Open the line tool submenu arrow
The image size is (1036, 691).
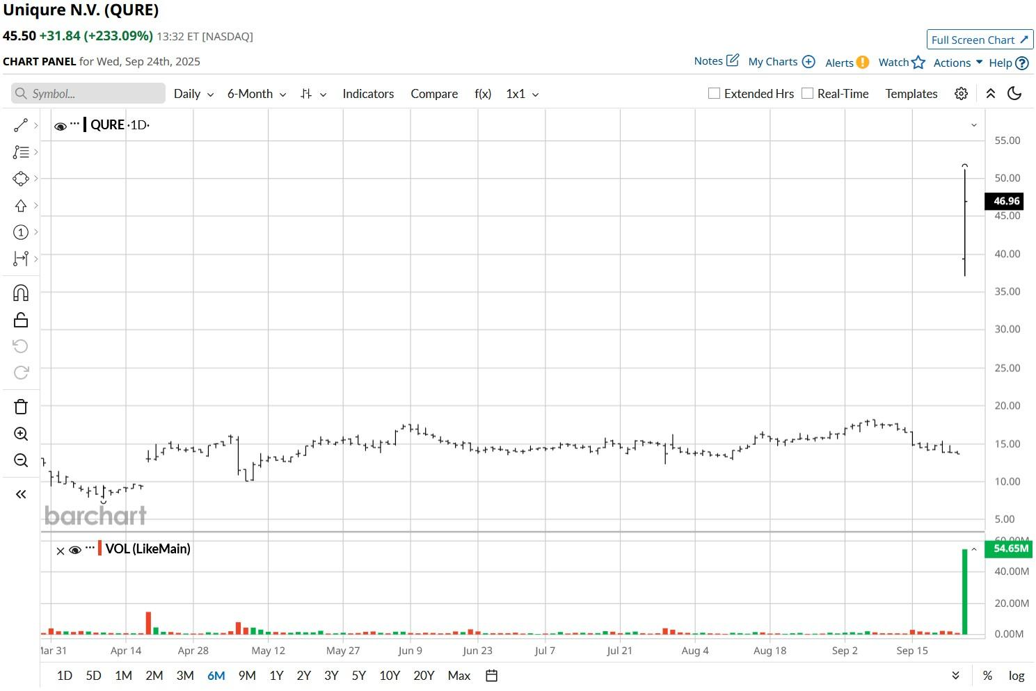point(36,125)
